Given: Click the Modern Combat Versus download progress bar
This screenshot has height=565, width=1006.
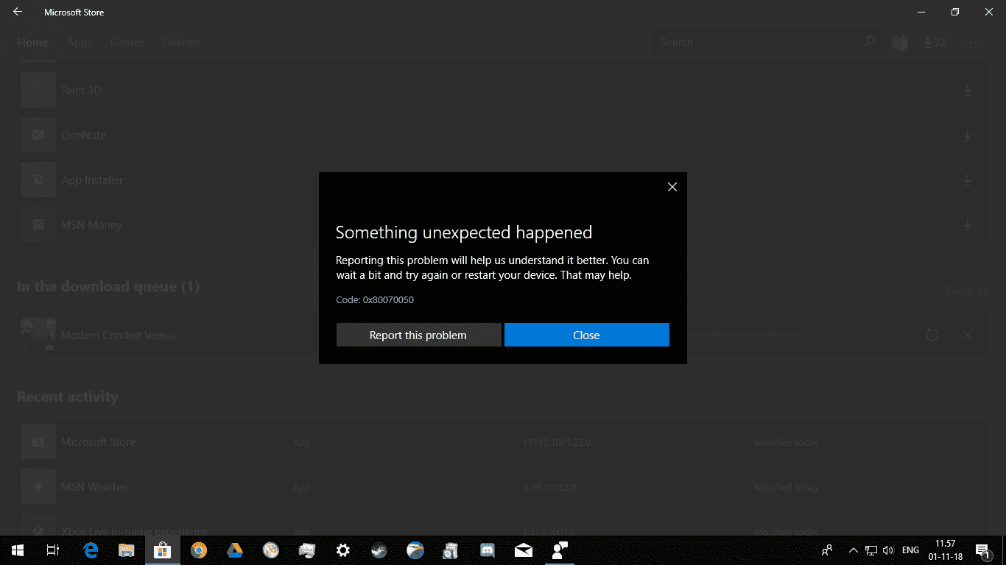Looking at the screenshot, I should [x=743, y=335].
